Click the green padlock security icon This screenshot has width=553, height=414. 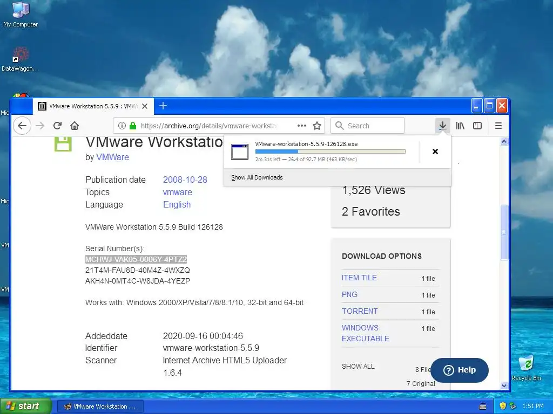point(133,126)
